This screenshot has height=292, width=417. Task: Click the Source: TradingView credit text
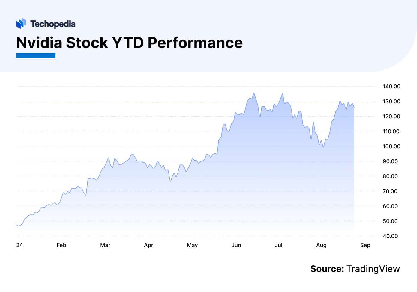[x=355, y=269]
